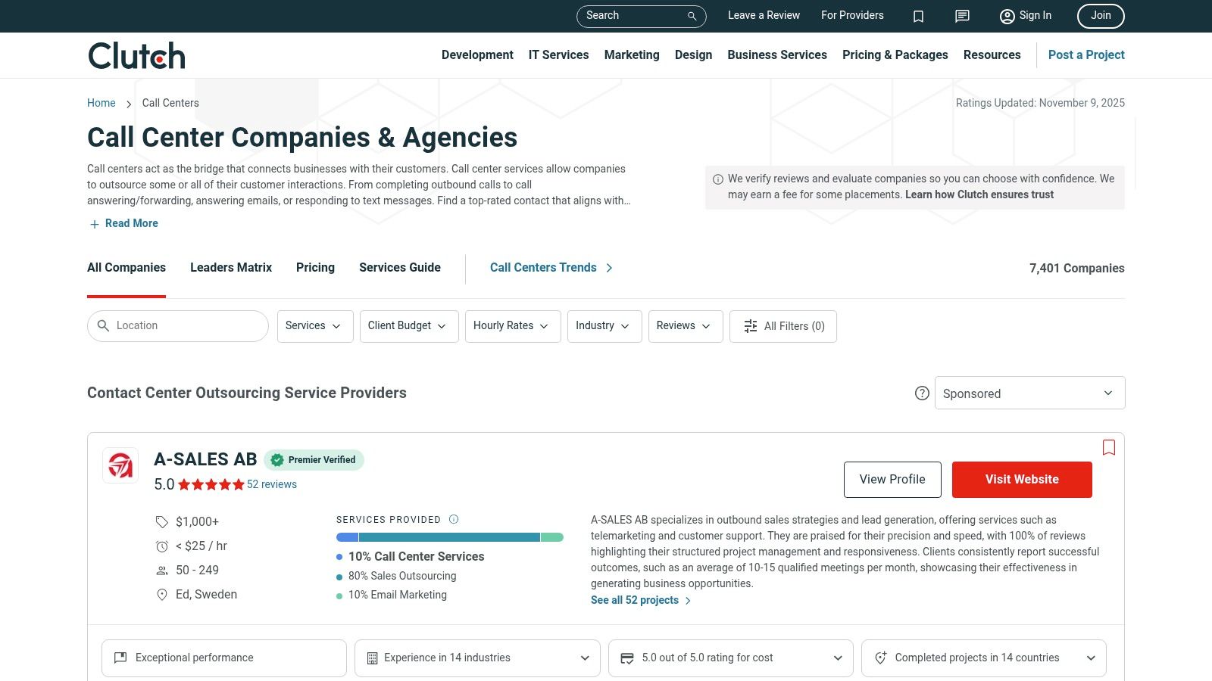Click the Clutch logo
The width and height of the screenshot is (1212, 681).
[x=136, y=54]
